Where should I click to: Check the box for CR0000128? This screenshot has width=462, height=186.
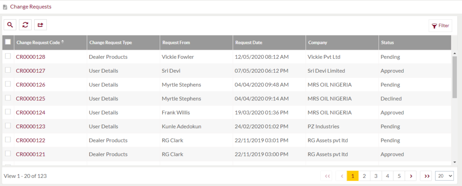pos(8,56)
